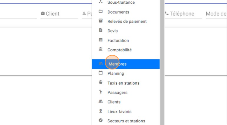Click the Facturation list icon

[x=101, y=40]
